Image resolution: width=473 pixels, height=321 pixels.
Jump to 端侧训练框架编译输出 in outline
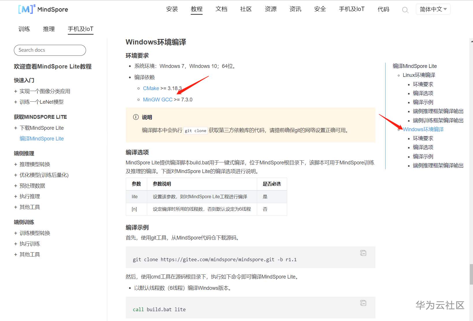pos(438,120)
